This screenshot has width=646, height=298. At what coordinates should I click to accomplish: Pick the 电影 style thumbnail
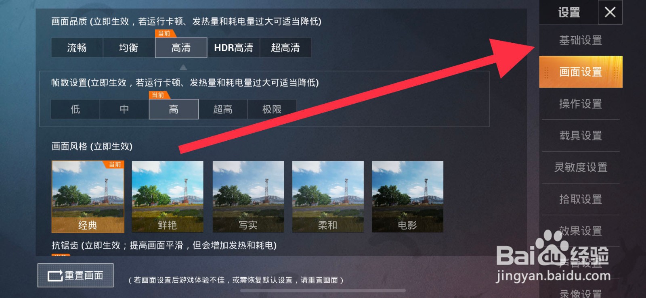(x=407, y=197)
